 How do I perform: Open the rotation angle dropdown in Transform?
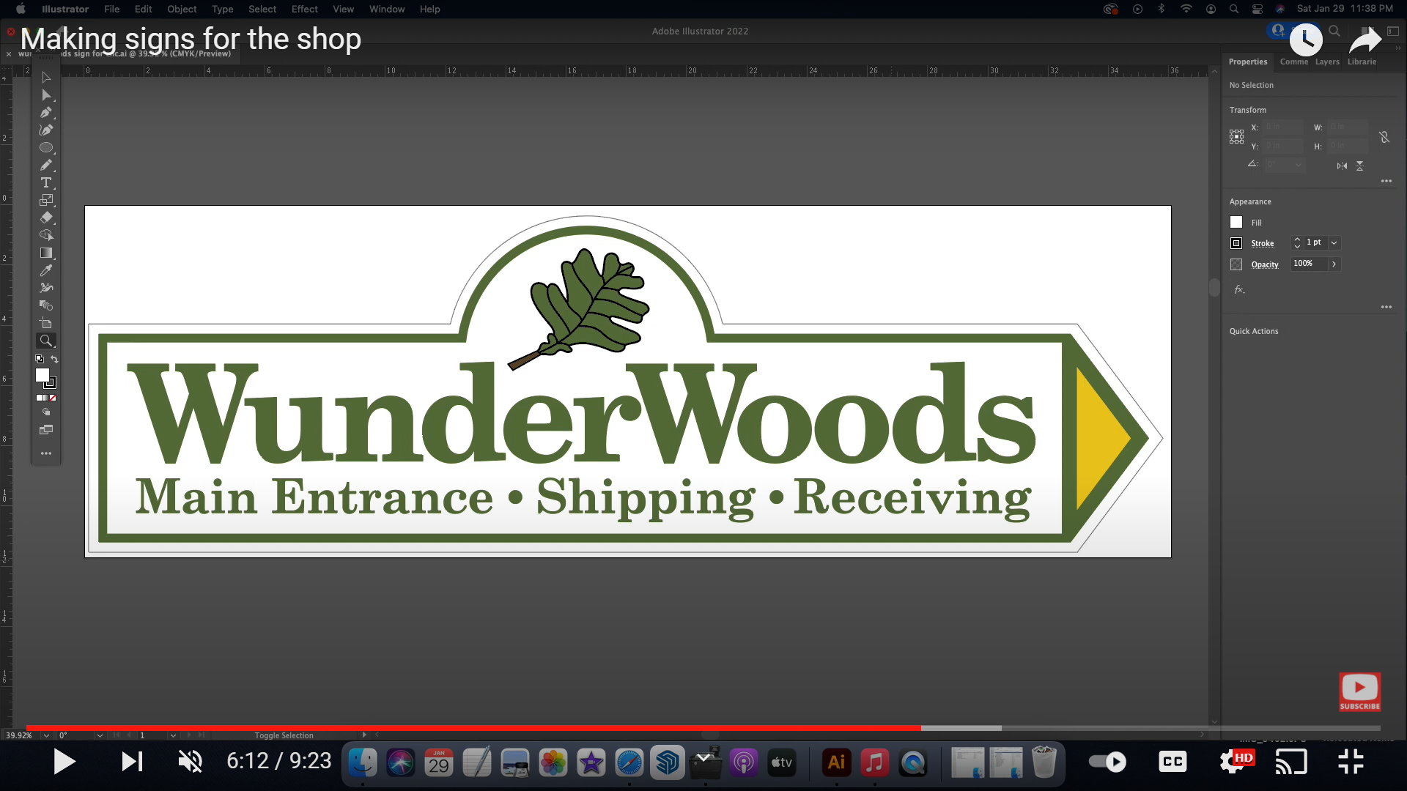[1299, 166]
